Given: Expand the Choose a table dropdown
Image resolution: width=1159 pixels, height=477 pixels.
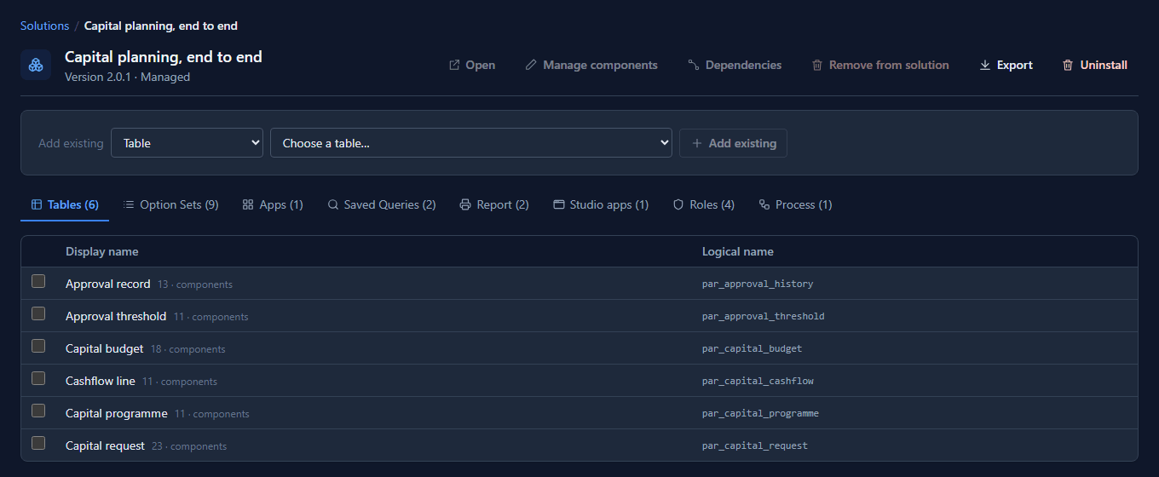Looking at the screenshot, I should [471, 143].
